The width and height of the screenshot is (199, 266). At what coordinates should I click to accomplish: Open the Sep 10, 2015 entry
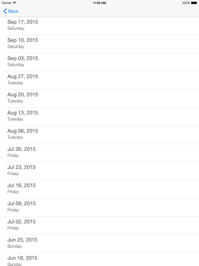pos(99,44)
